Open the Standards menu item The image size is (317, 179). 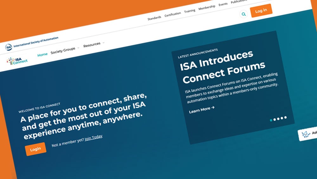click(154, 18)
